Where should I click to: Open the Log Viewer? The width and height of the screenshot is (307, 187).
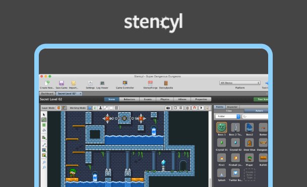[102, 83]
